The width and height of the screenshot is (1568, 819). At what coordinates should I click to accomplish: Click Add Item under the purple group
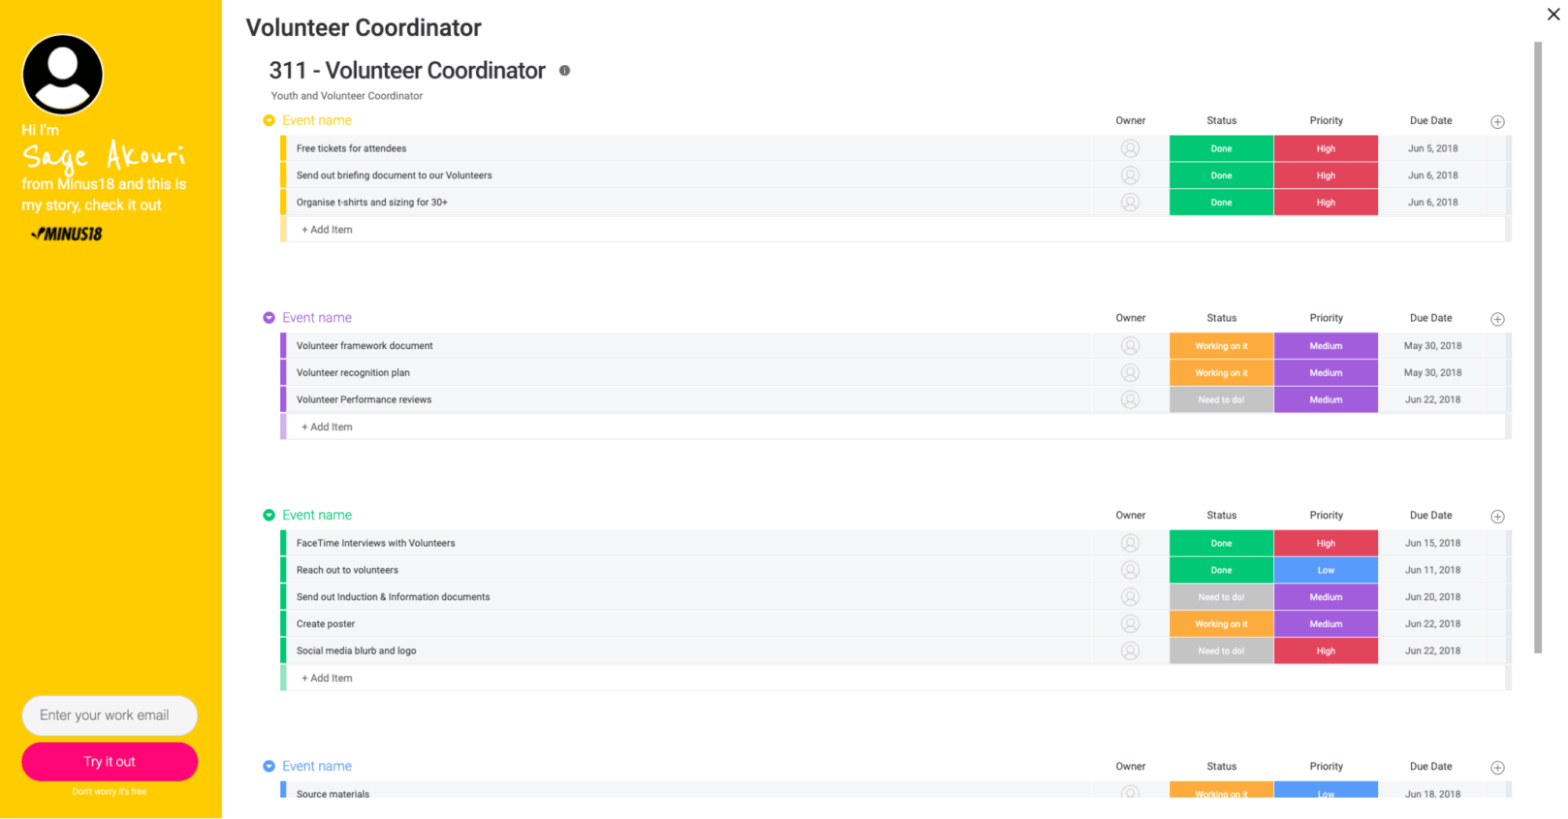(327, 426)
